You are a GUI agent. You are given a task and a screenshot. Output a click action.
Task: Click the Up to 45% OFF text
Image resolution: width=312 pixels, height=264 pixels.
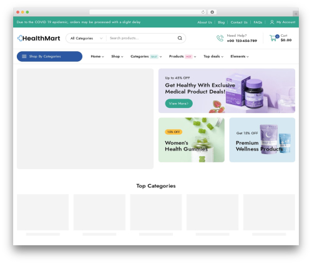[177, 78]
